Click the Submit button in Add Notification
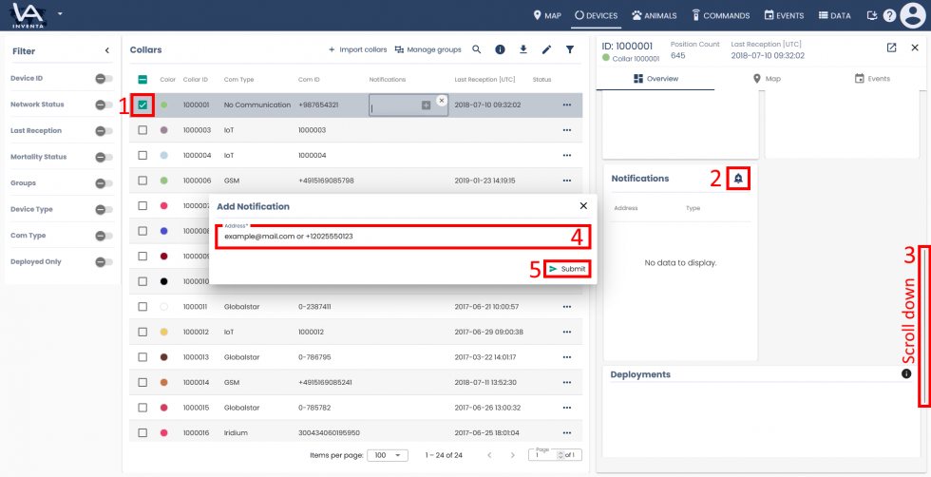 pos(567,269)
